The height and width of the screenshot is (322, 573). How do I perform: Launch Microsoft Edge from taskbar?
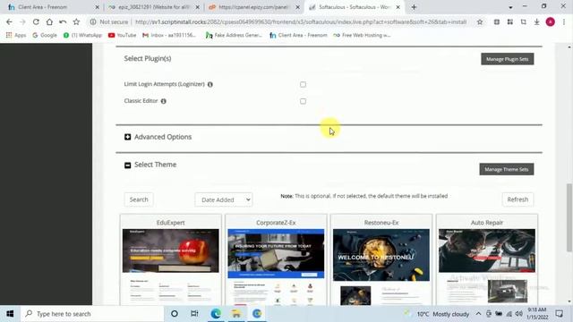coord(216,314)
